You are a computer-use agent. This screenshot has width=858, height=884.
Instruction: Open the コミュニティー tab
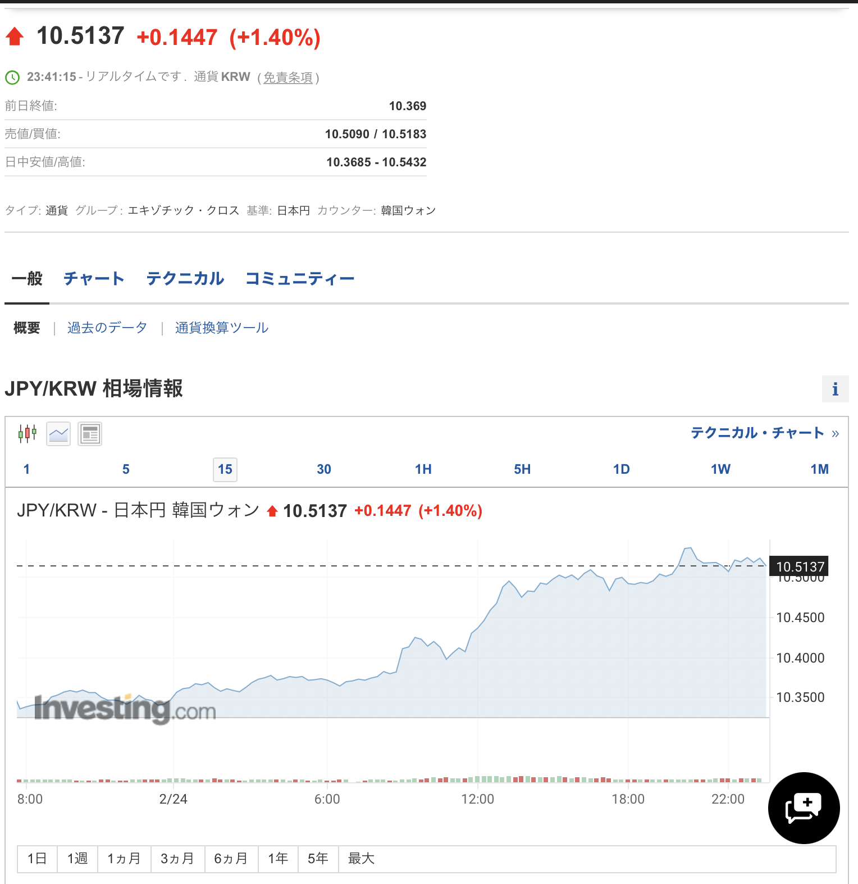coord(300,279)
